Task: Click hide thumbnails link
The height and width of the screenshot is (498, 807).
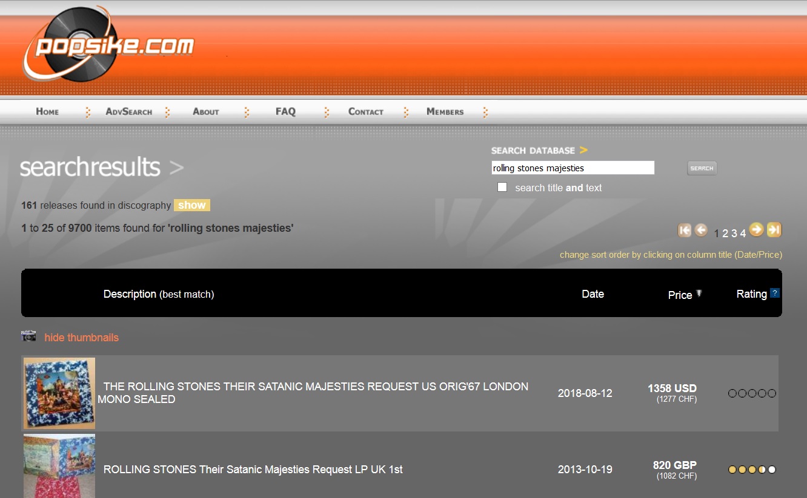Action: point(81,338)
